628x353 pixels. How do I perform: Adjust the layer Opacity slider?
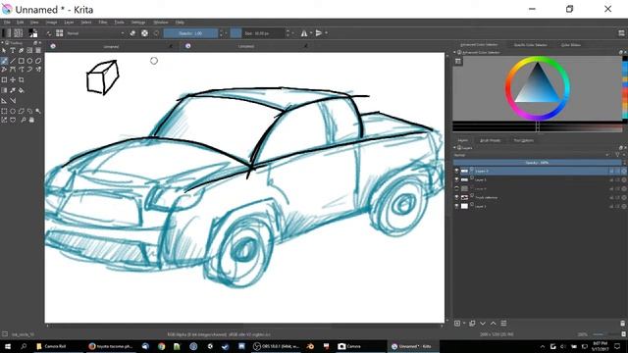(537, 163)
